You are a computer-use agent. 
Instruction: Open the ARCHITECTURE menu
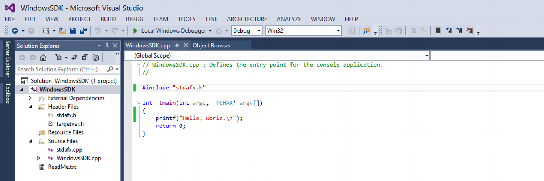[247, 19]
